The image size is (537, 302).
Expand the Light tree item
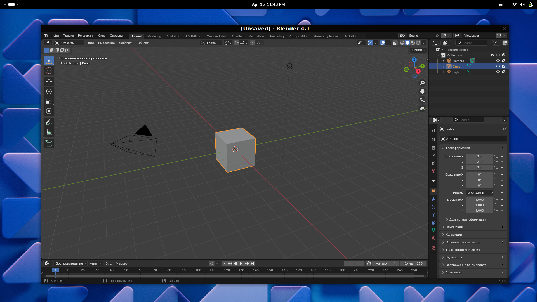click(x=443, y=72)
